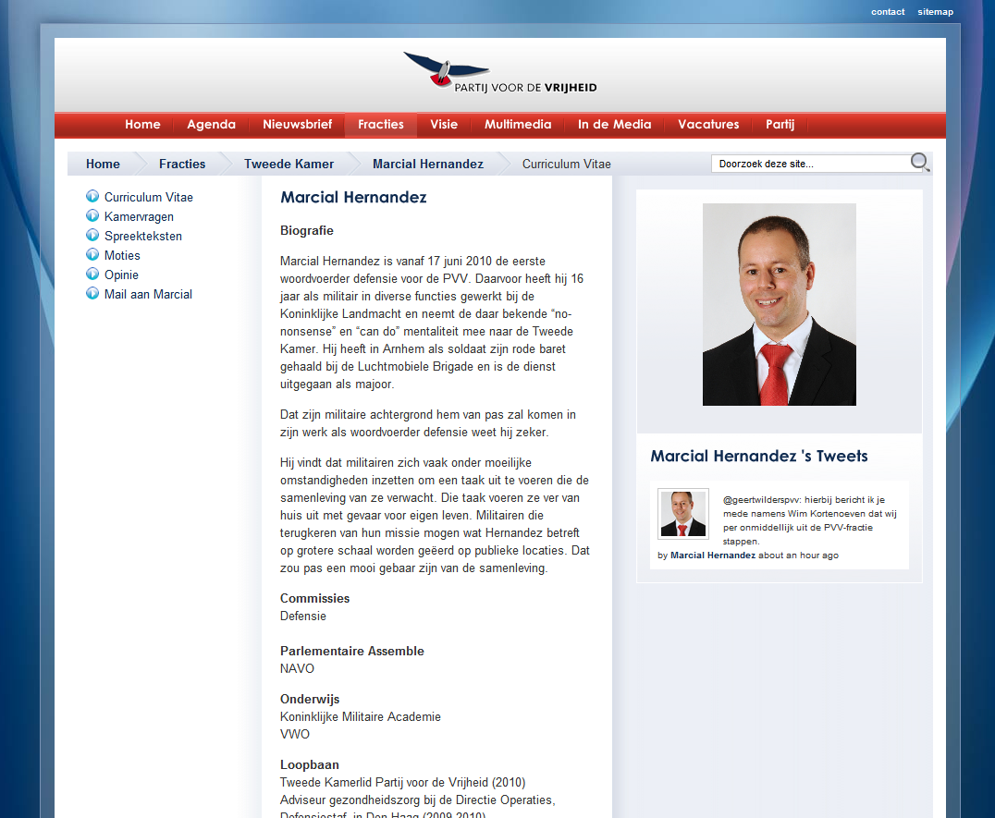Click the large portrait photo
This screenshot has width=995, height=818.
(x=780, y=304)
